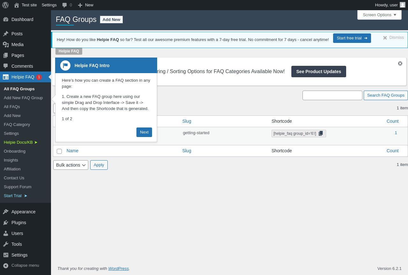Sort by Slug in table header

click(187, 121)
